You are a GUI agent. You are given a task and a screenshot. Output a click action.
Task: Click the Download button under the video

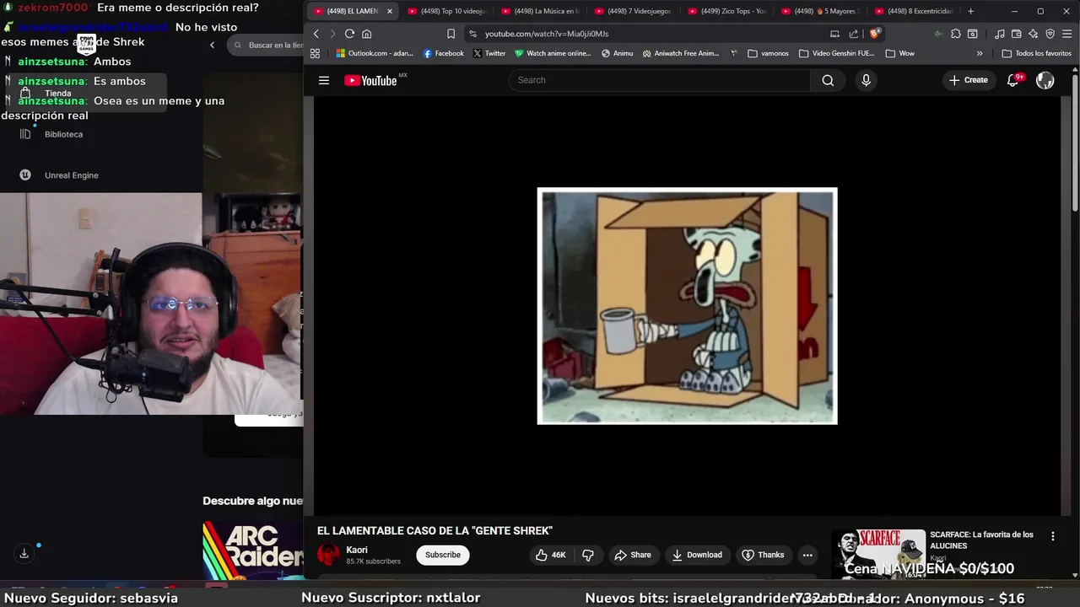697,555
